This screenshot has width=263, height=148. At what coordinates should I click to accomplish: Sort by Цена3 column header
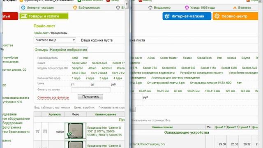pos(245,127)
